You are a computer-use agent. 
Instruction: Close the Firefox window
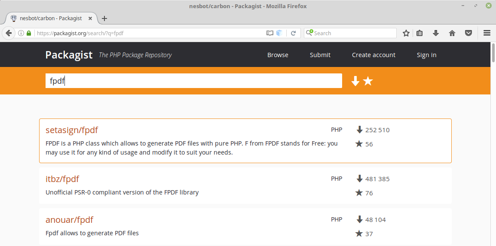click(x=489, y=6)
